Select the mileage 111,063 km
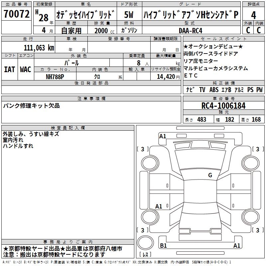 (x=39, y=48)
